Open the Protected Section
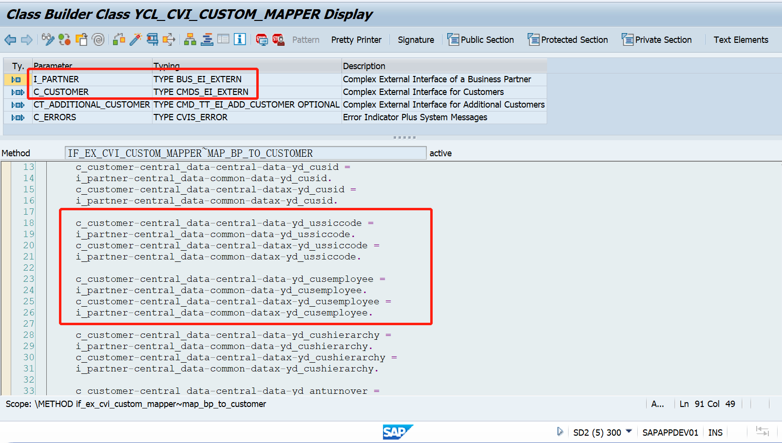Image resolution: width=782 pixels, height=443 pixels. coord(568,40)
